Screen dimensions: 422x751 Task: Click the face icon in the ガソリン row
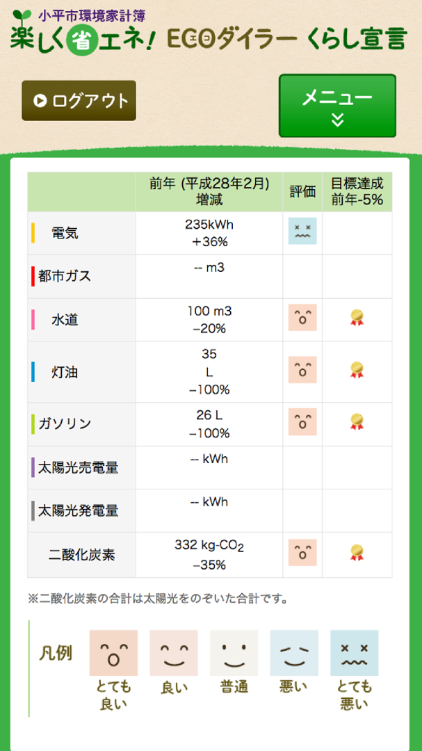pyautogui.click(x=302, y=422)
